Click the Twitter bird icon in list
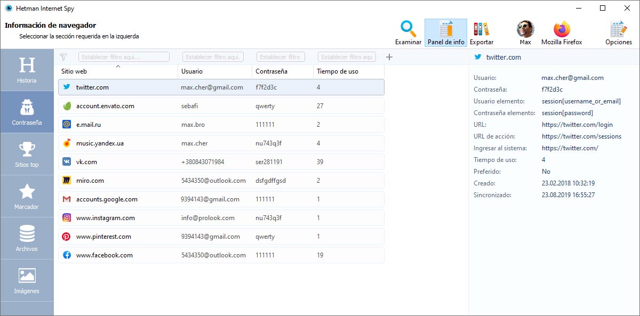Image resolution: width=640 pixels, height=316 pixels. tap(67, 87)
